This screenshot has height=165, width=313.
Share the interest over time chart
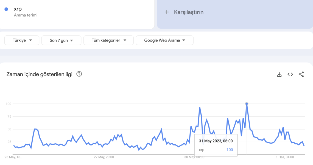(301, 74)
